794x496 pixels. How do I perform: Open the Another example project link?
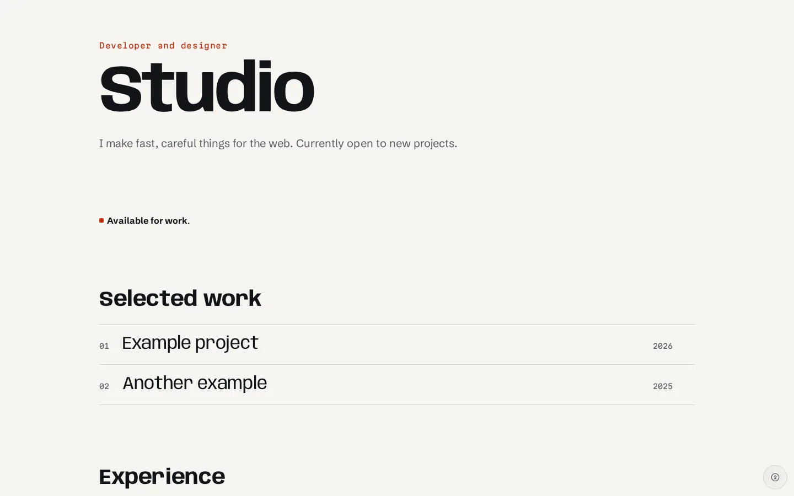195,383
